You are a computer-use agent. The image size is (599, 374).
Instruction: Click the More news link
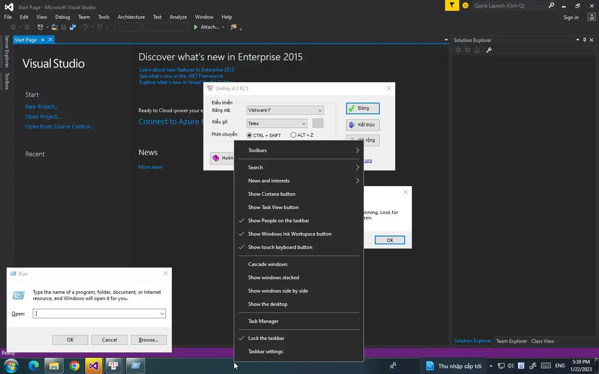click(151, 167)
